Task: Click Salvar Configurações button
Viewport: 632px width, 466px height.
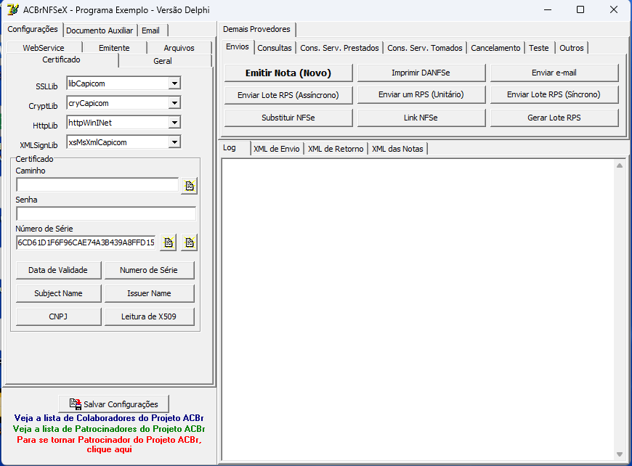Action: click(x=113, y=404)
